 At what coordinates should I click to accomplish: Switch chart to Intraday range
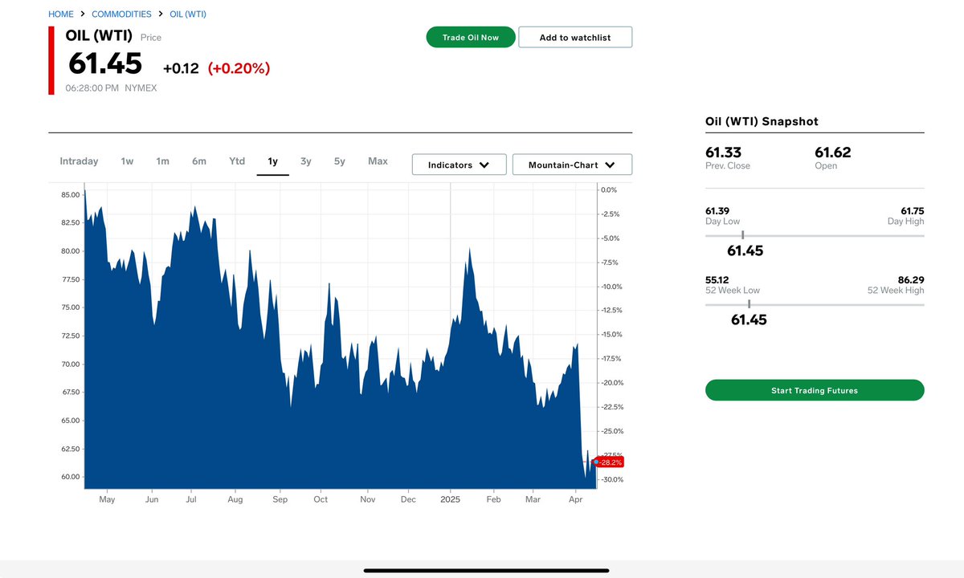tap(79, 161)
